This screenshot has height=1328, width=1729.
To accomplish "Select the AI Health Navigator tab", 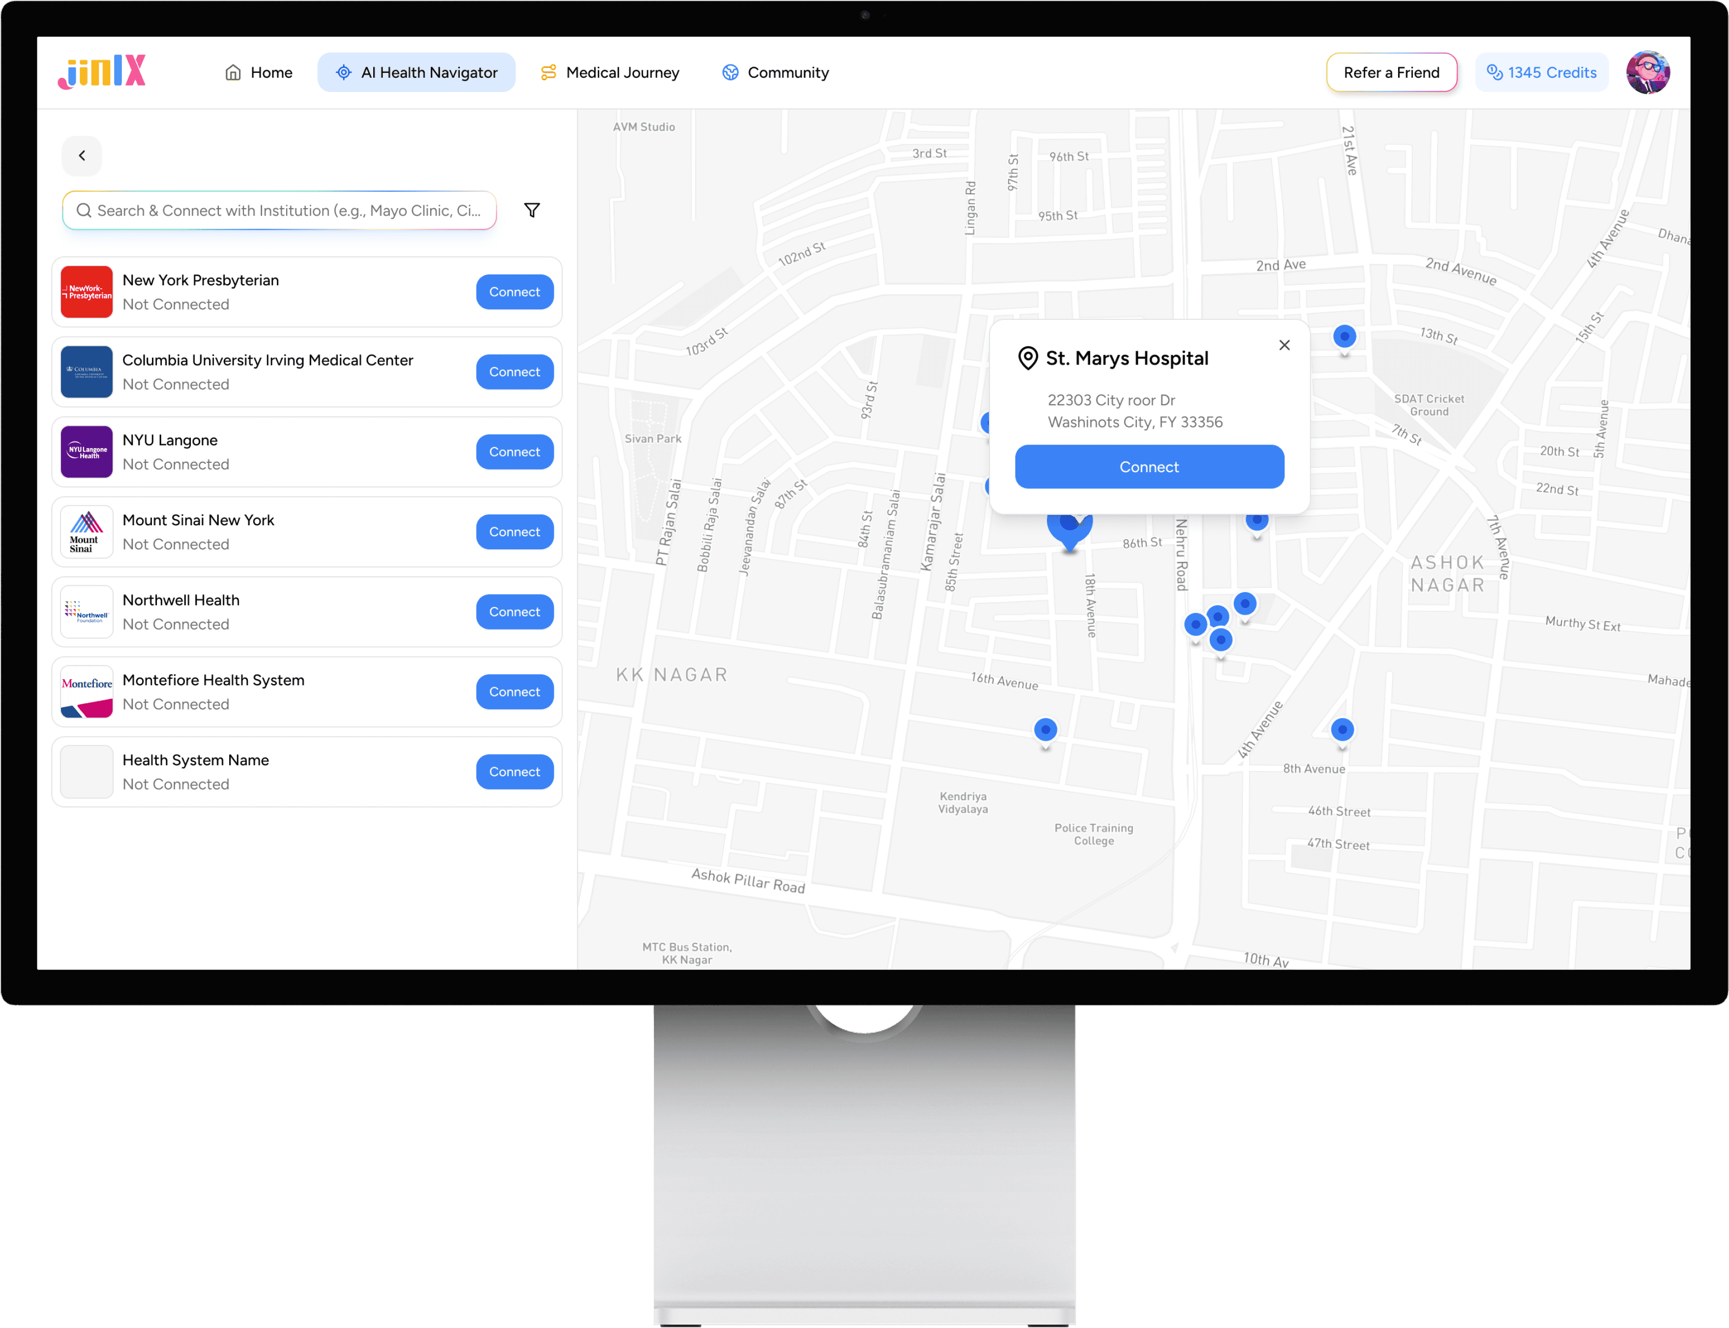I will click(417, 73).
